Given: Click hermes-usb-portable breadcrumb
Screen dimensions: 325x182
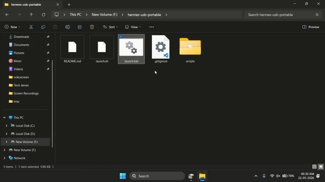Looking at the screenshot, I should [x=144, y=15].
